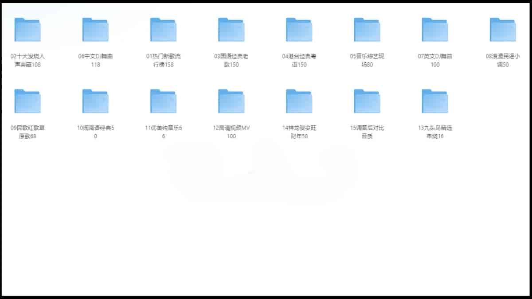This screenshot has width=532, height=299.
Task: Select the 13九头鸟精选串烧16 folder icon
Action: click(x=435, y=101)
